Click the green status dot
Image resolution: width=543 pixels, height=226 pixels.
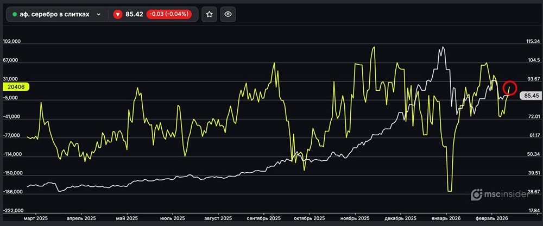(15, 14)
